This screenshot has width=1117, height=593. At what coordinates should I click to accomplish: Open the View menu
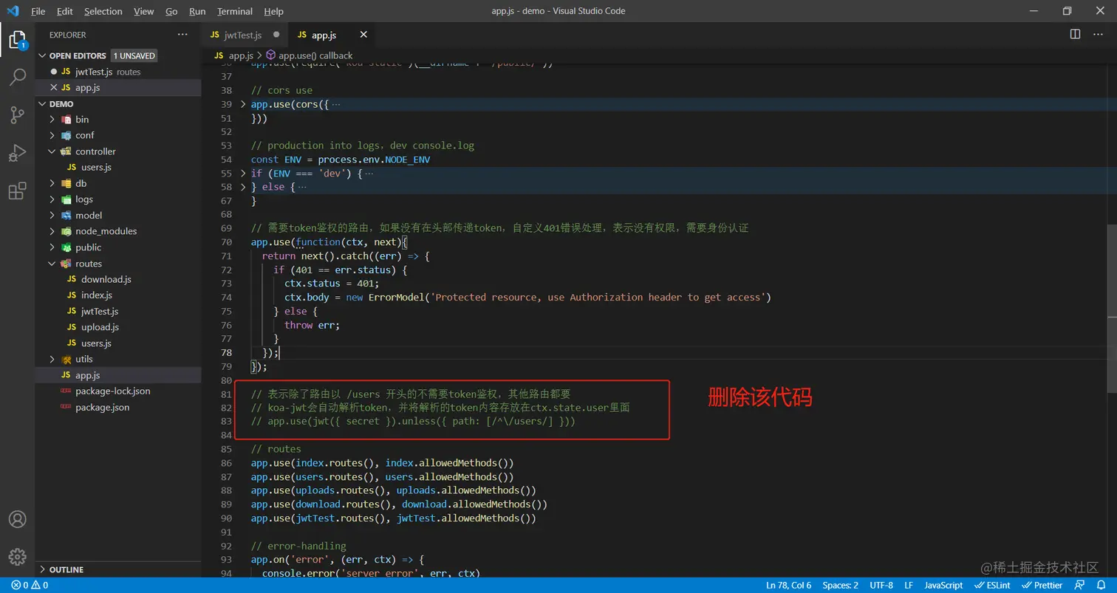[x=144, y=11]
